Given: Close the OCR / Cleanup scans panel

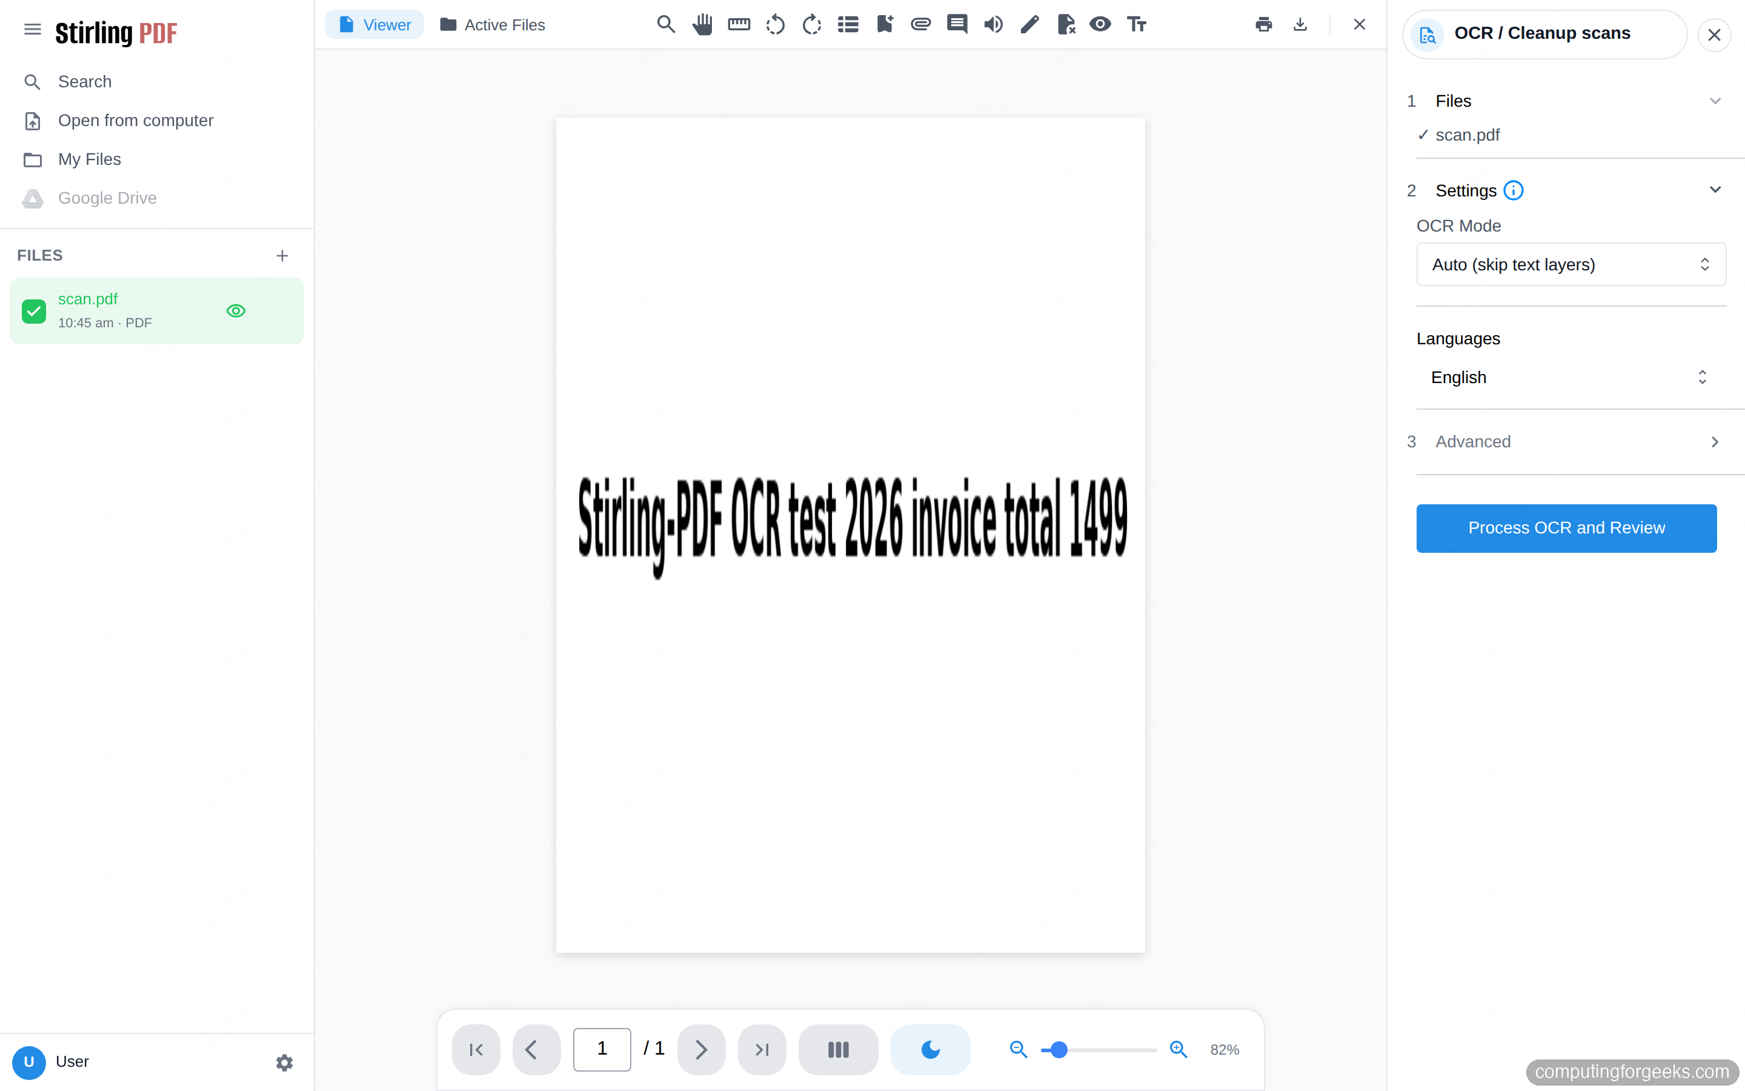Looking at the screenshot, I should point(1714,35).
